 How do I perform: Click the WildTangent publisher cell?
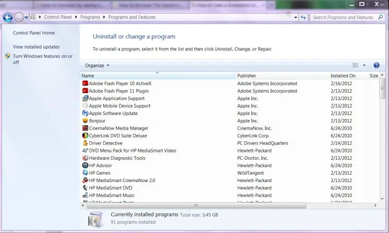[250, 173]
